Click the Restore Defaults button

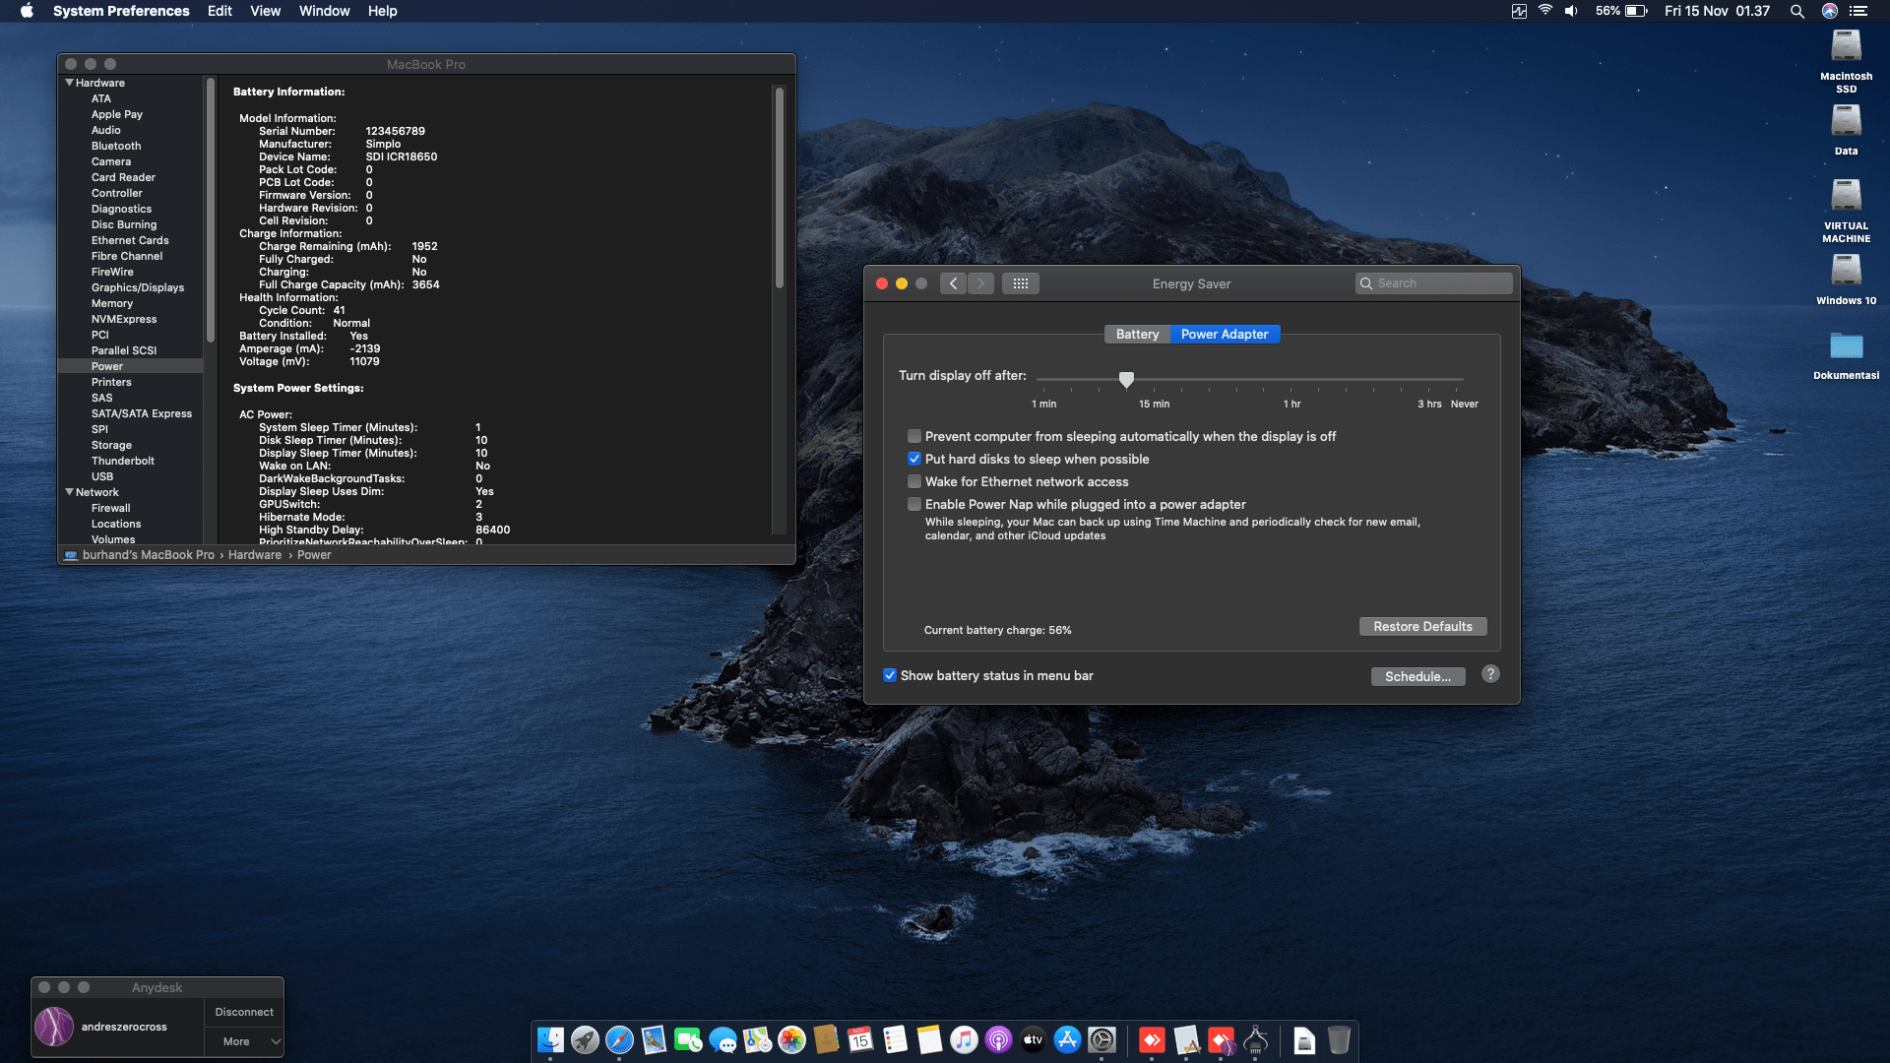(x=1422, y=626)
